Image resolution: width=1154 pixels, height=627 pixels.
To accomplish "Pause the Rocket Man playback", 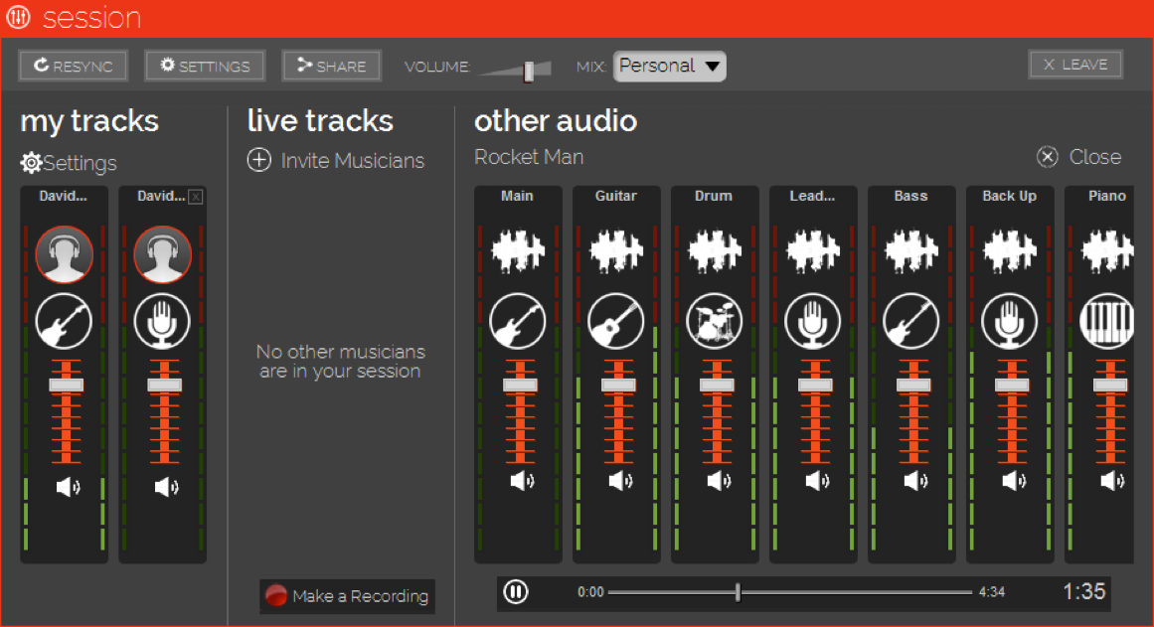I will tap(516, 591).
